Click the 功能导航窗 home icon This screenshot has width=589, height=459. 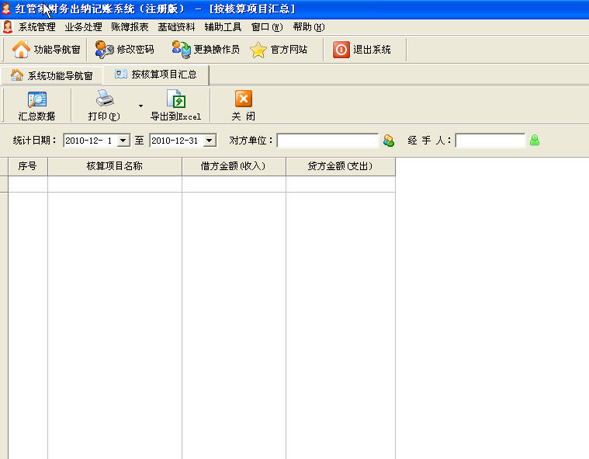22,50
